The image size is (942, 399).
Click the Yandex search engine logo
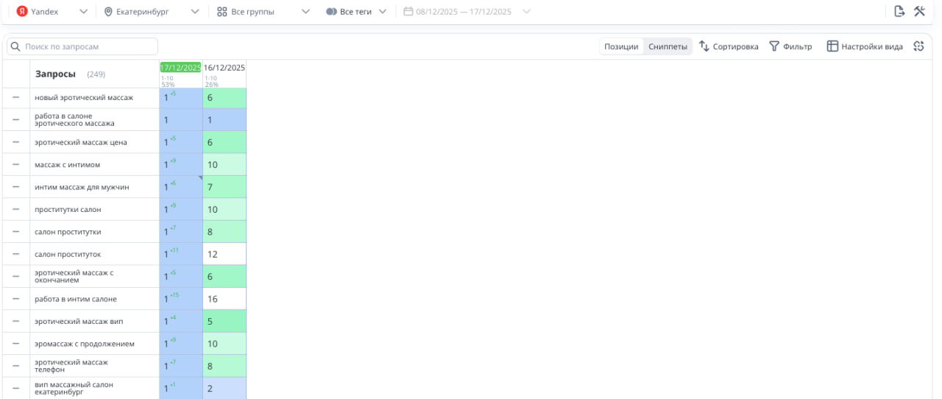pyautogui.click(x=22, y=12)
